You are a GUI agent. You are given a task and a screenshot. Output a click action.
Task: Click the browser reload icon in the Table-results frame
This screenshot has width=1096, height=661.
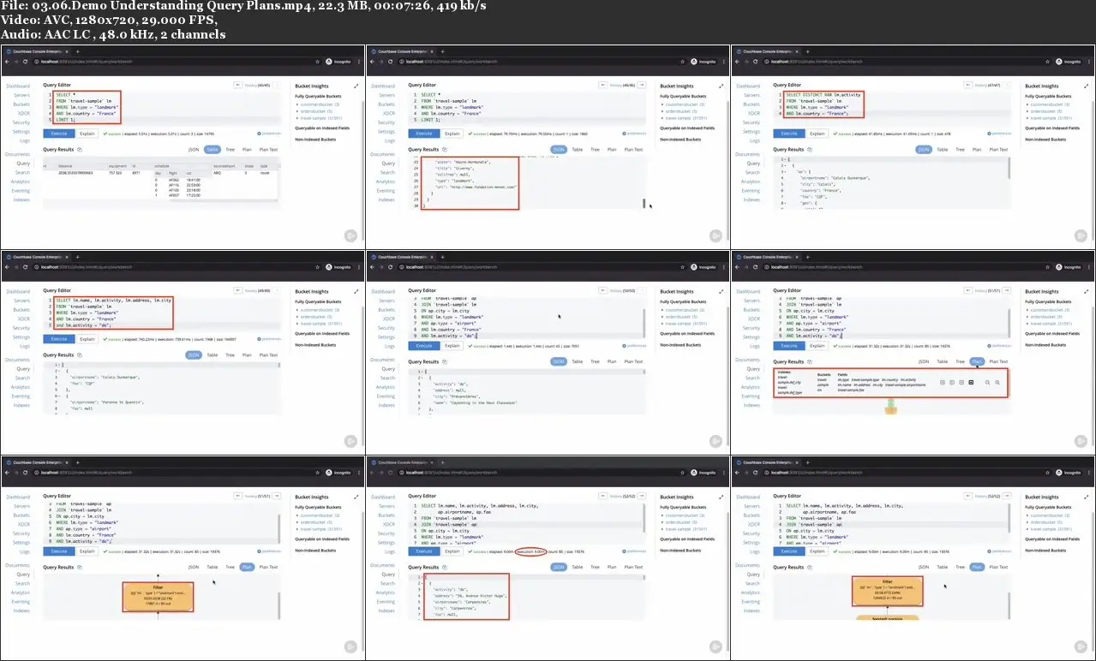coord(25,62)
